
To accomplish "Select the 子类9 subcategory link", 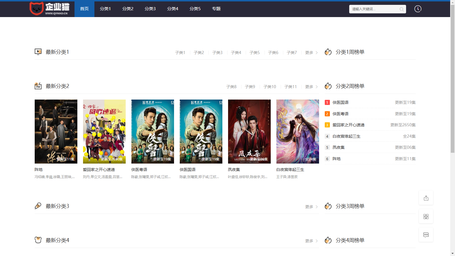I will click(x=250, y=87).
